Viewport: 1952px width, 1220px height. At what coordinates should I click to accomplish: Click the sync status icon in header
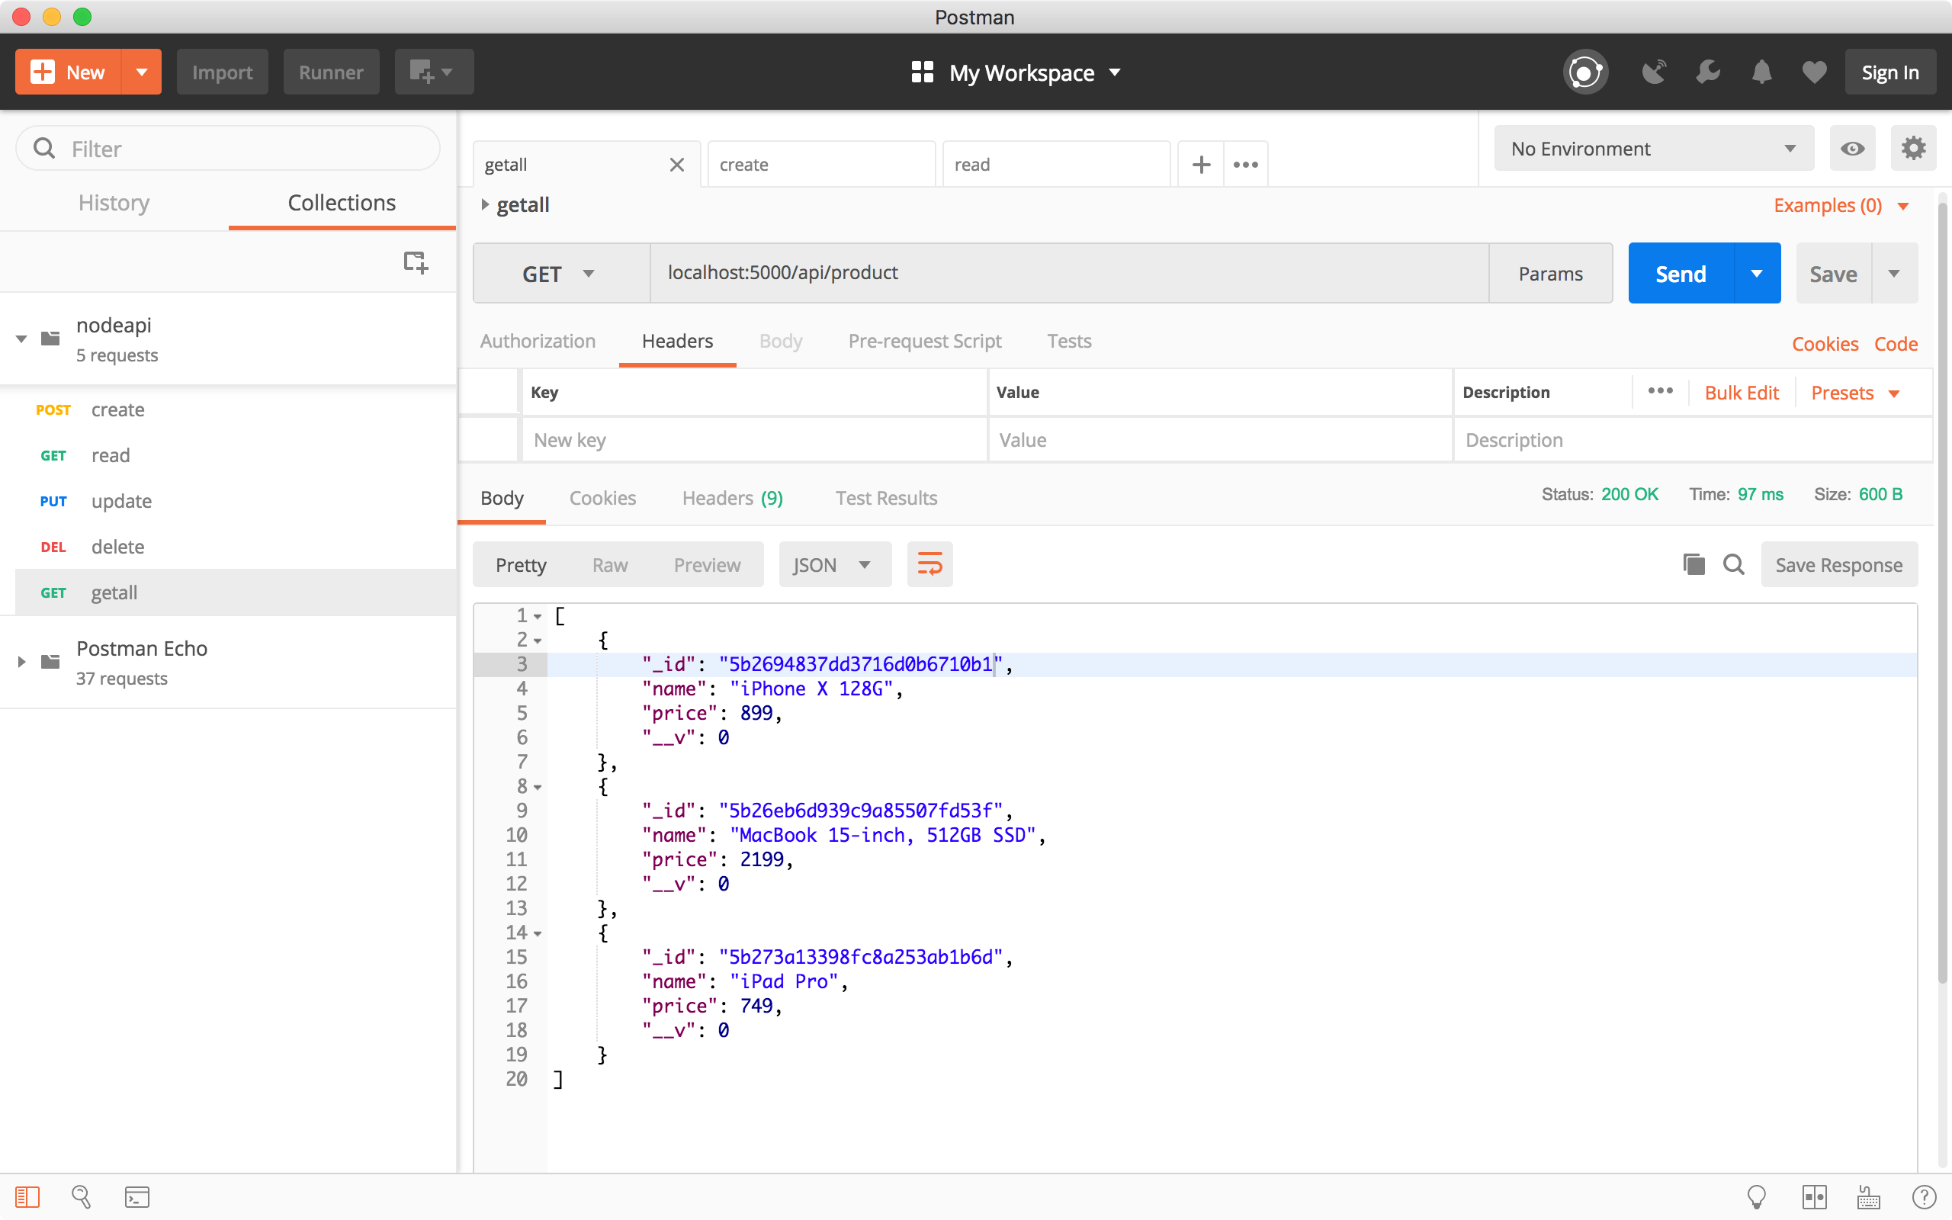pyautogui.click(x=1585, y=72)
